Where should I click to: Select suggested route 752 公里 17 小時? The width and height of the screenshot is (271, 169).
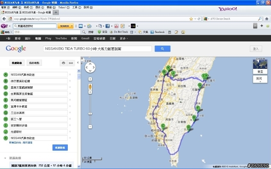click(41, 165)
